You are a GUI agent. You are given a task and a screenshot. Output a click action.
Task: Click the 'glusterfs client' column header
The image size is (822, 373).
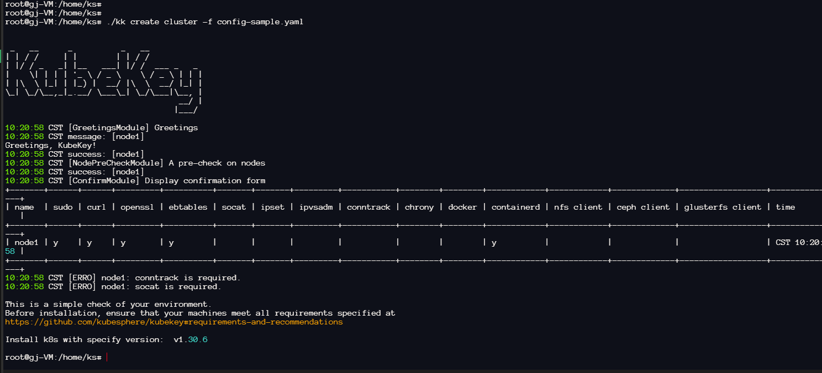pyautogui.click(x=723, y=207)
